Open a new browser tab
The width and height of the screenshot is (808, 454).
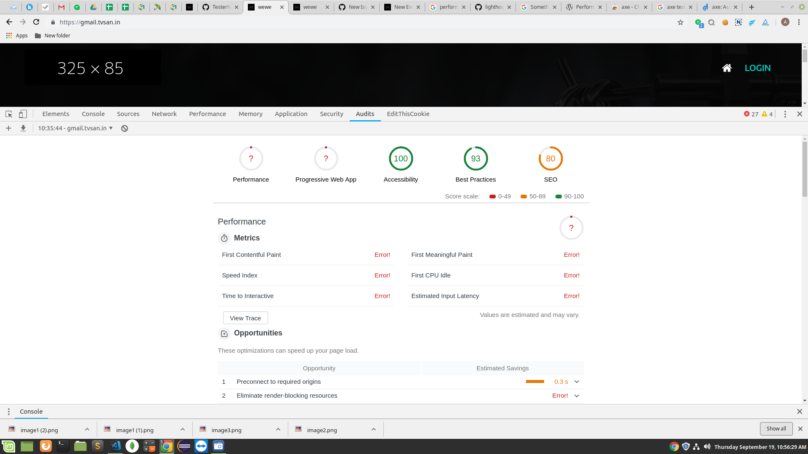click(x=752, y=7)
